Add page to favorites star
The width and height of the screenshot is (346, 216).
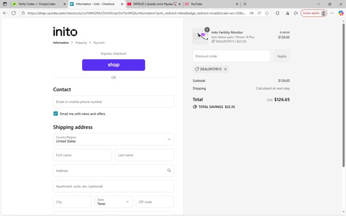(x=267, y=13)
